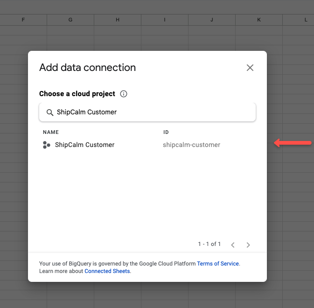Click the shipcalm-customer project ID

(x=191, y=145)
